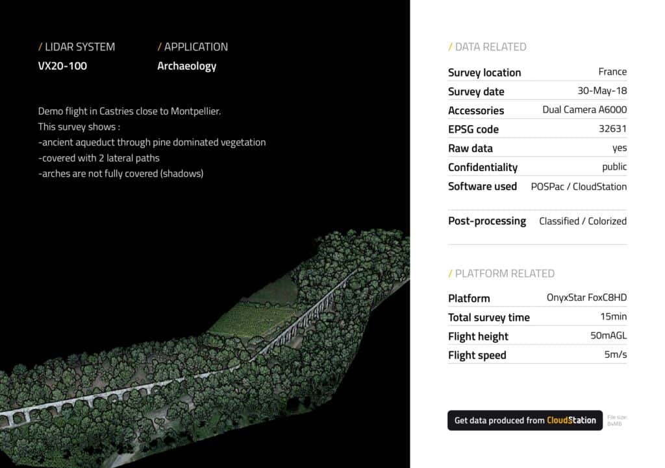Click the Archaeology application label

186,65
